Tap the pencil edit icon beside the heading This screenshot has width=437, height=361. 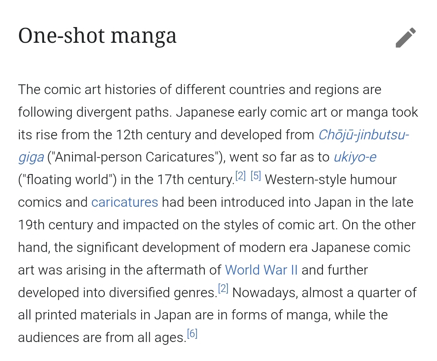[x=406, y=38]
